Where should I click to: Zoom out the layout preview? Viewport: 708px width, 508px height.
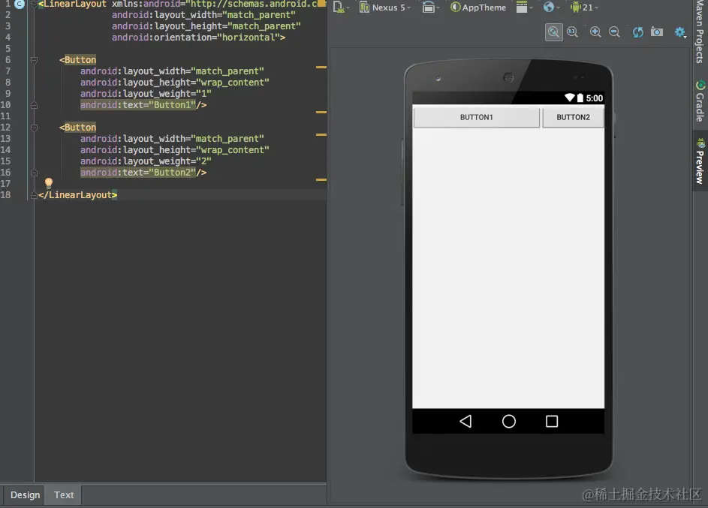tap(614, 32)
